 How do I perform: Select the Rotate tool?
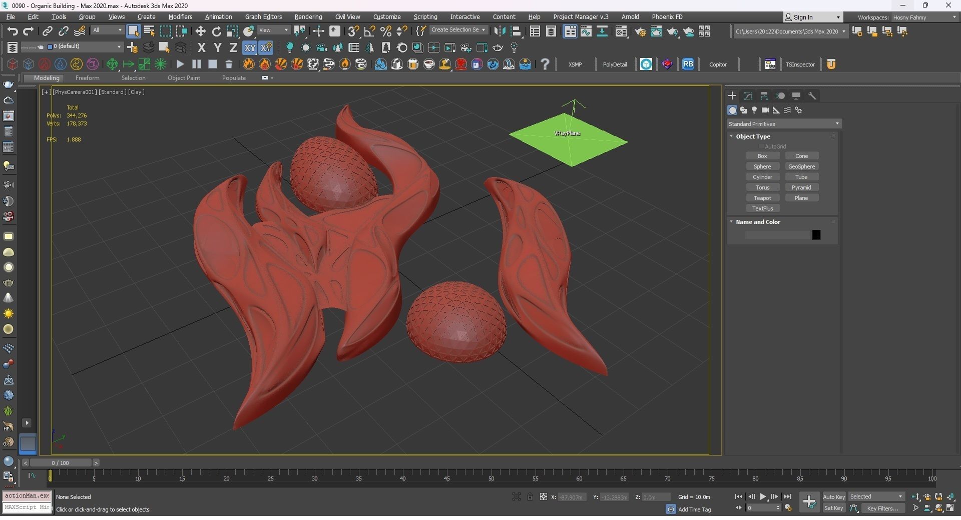point(216,31)
